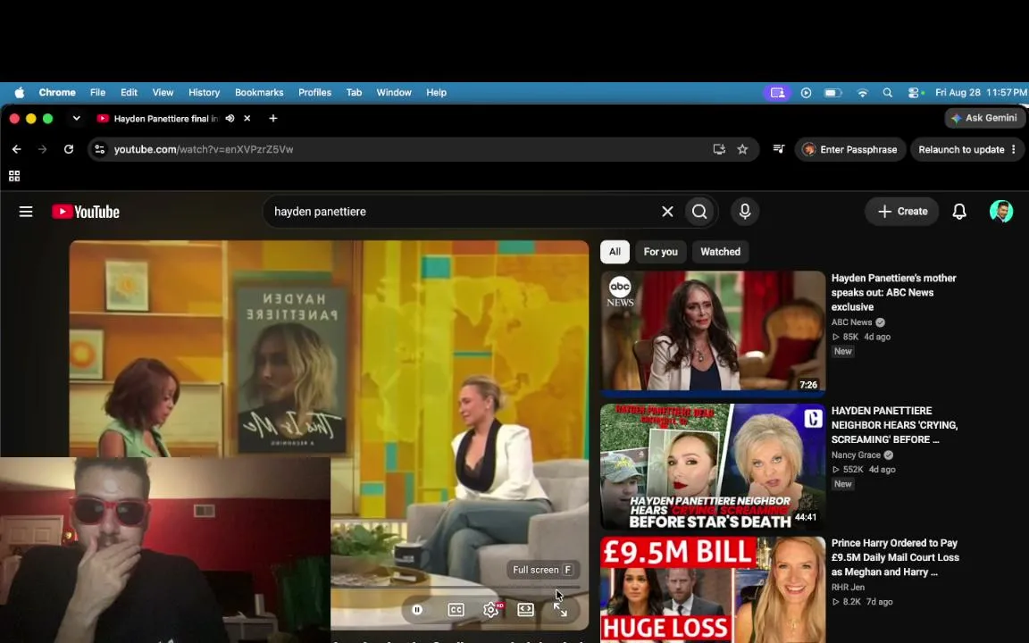
Task: Open the Window menu
Action: pos(394,93)
